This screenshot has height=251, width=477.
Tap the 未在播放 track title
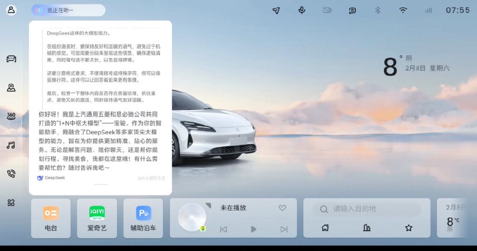point(233,208)
